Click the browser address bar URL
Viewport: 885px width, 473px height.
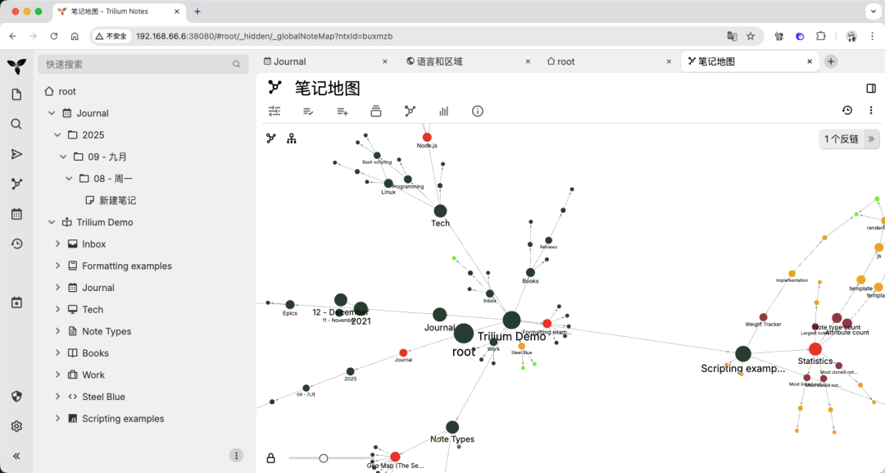[264, 36]
